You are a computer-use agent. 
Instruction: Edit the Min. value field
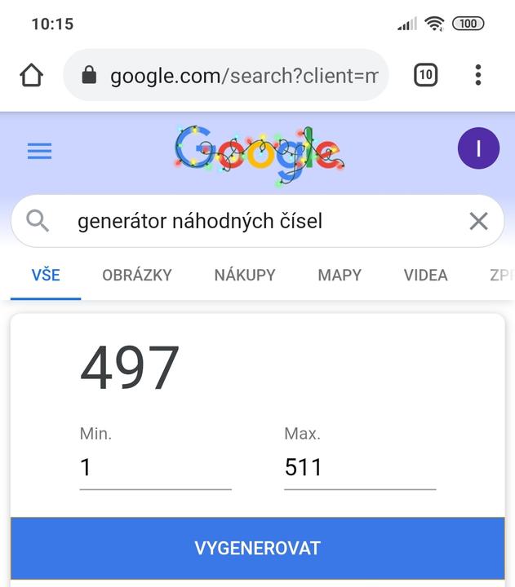(155, 467)
